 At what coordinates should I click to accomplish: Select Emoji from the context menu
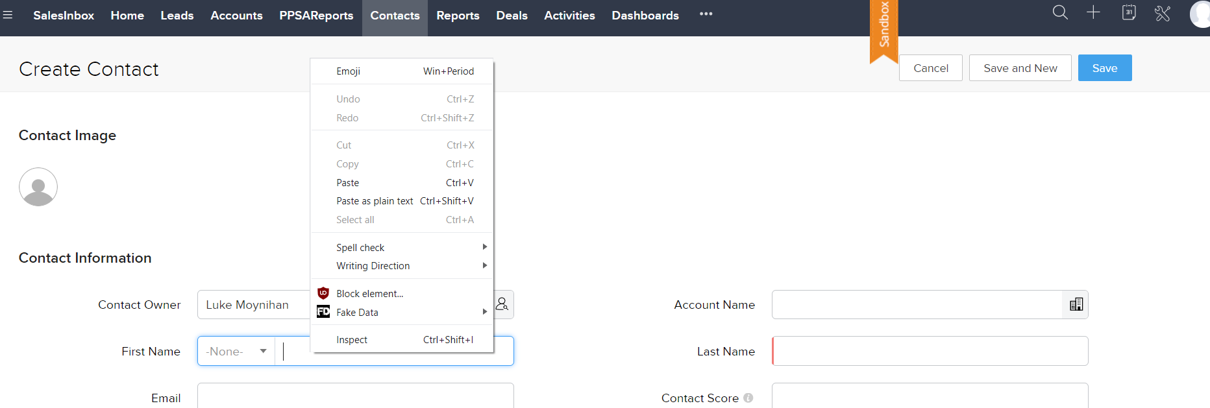pyautogui.click(x=402, y=71)
